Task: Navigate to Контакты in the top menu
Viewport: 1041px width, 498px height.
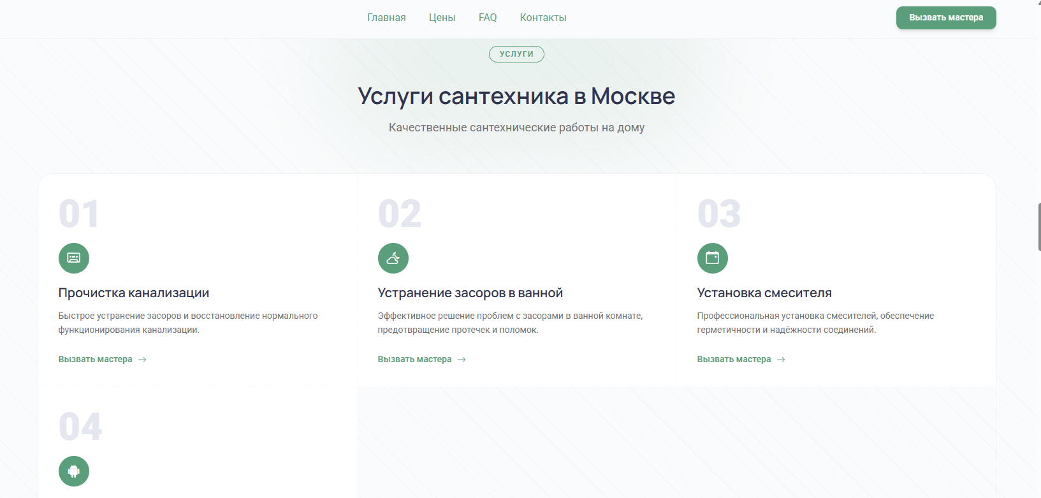Action: [543, 18]
